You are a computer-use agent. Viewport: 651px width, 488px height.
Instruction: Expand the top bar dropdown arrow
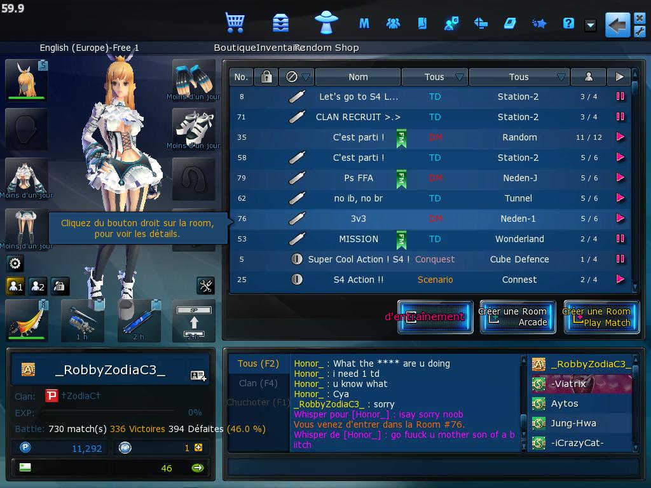coord(591,25)
